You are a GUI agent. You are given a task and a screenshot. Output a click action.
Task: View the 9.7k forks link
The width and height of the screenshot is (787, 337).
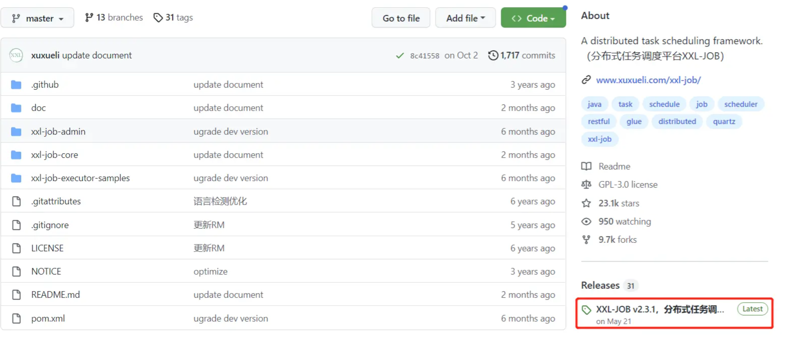pos(617,239)
